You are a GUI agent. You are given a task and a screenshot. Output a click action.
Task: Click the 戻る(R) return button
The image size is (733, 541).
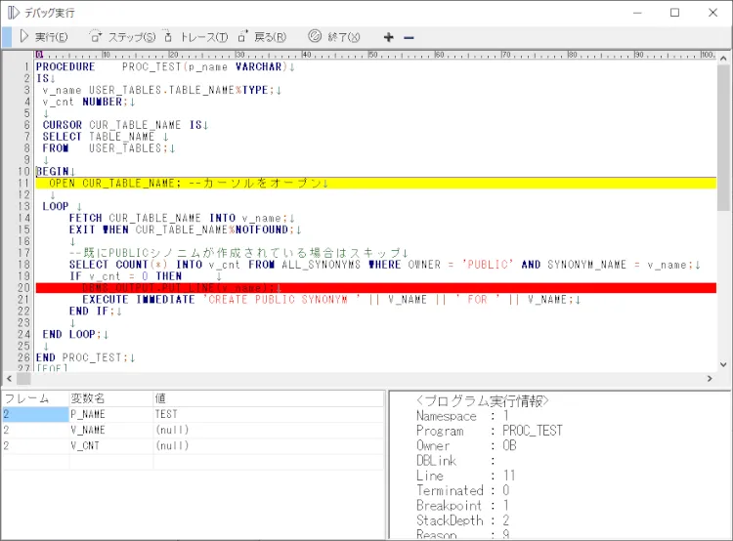[262, 37]
